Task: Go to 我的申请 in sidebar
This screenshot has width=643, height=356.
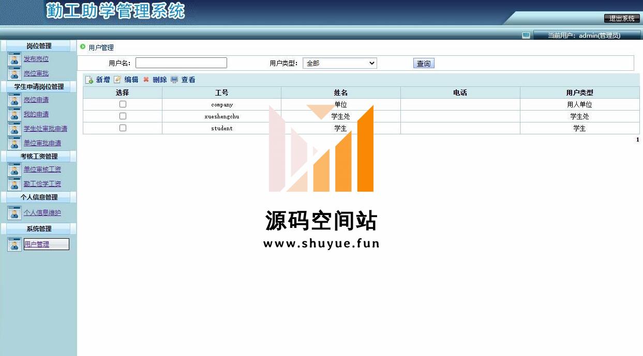Action: pyautogui.click(x=36, y=114)
